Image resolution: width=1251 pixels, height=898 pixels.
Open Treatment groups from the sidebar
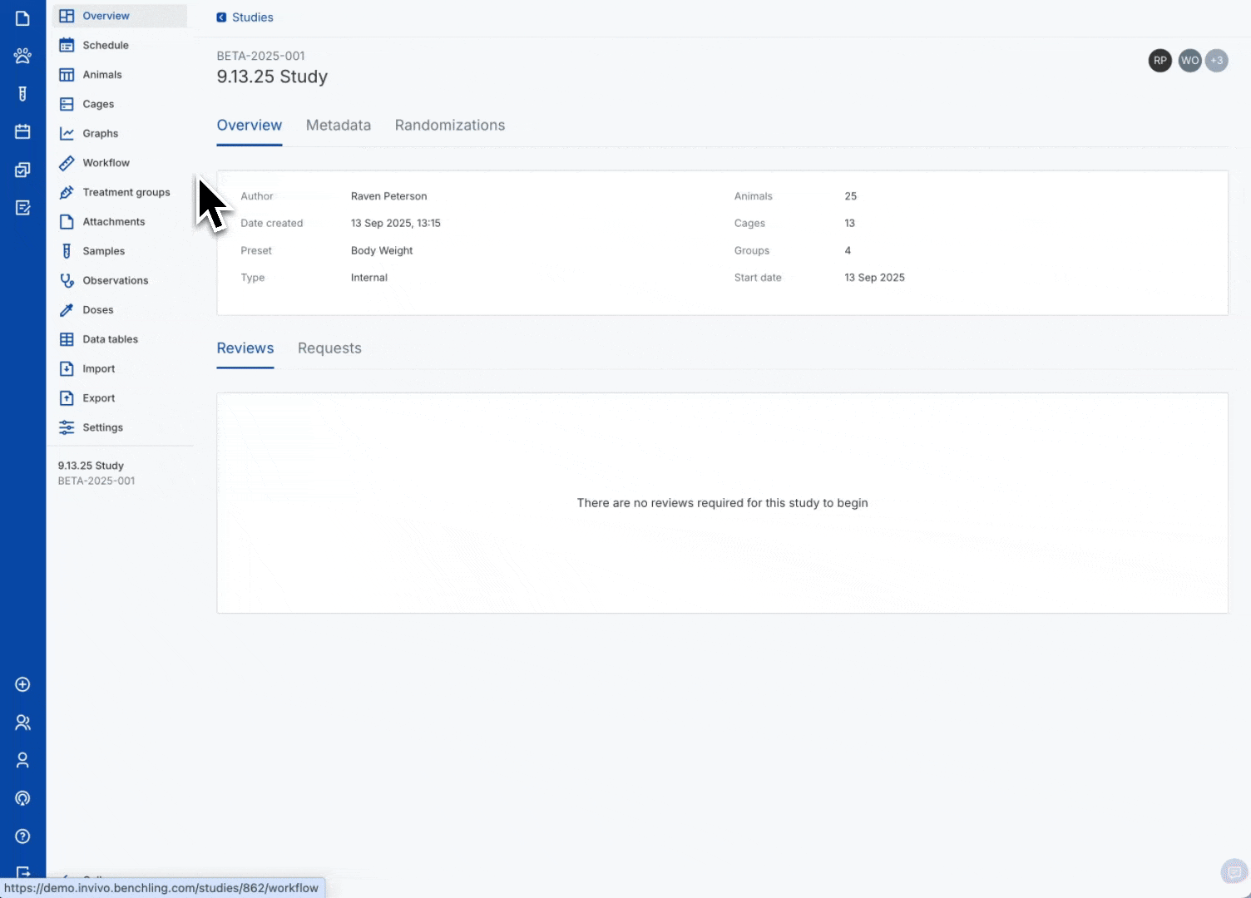[126, 192]
